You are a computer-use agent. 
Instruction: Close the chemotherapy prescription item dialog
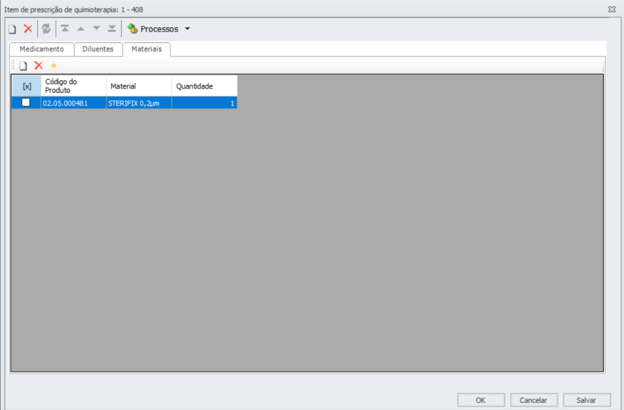click(x=612, y=9)
